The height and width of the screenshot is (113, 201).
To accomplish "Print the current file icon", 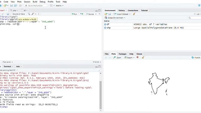I will (20, 6).
